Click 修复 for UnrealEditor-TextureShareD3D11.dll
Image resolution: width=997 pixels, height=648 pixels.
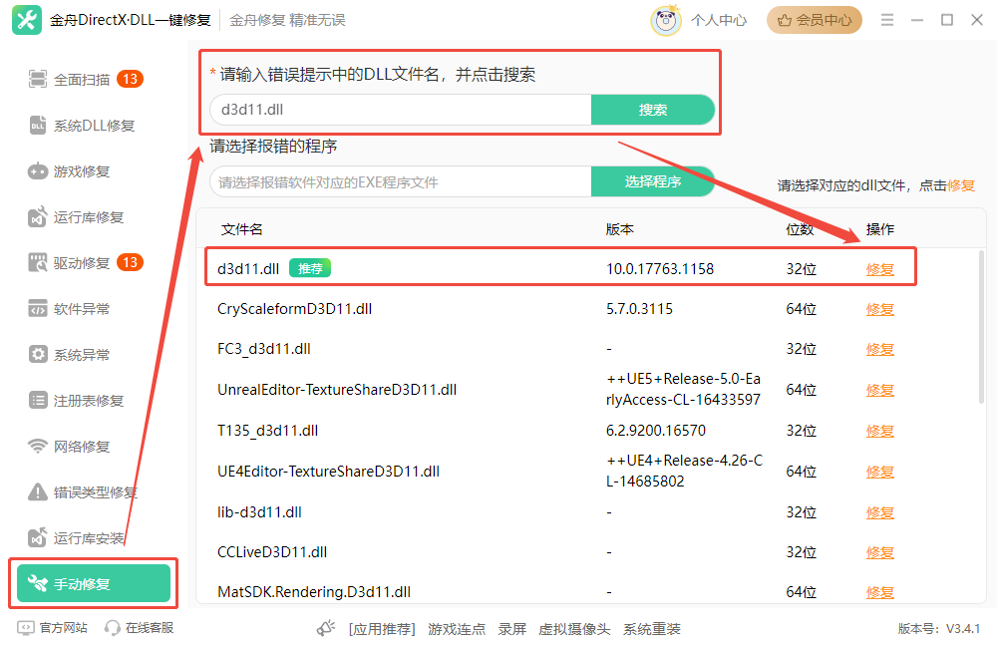pyautogui.click(x=880, y=390)
